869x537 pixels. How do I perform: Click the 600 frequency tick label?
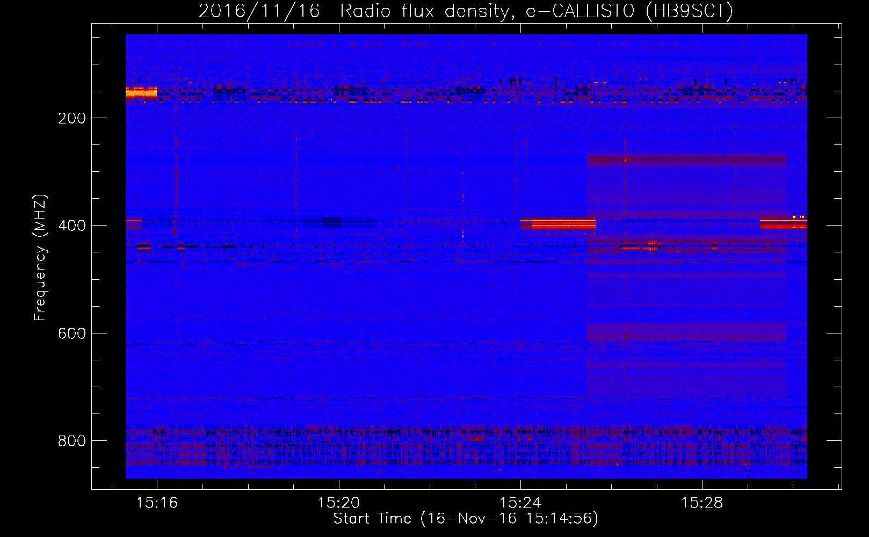(x=71, y=333)
